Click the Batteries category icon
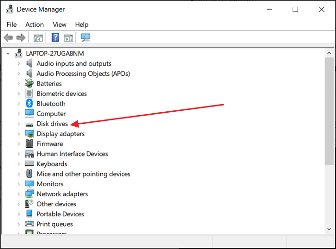This screenshot has height=249, width=336. coord(29,83)
